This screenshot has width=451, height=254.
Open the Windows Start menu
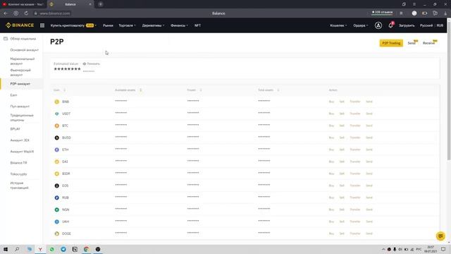tap(6, 249)
